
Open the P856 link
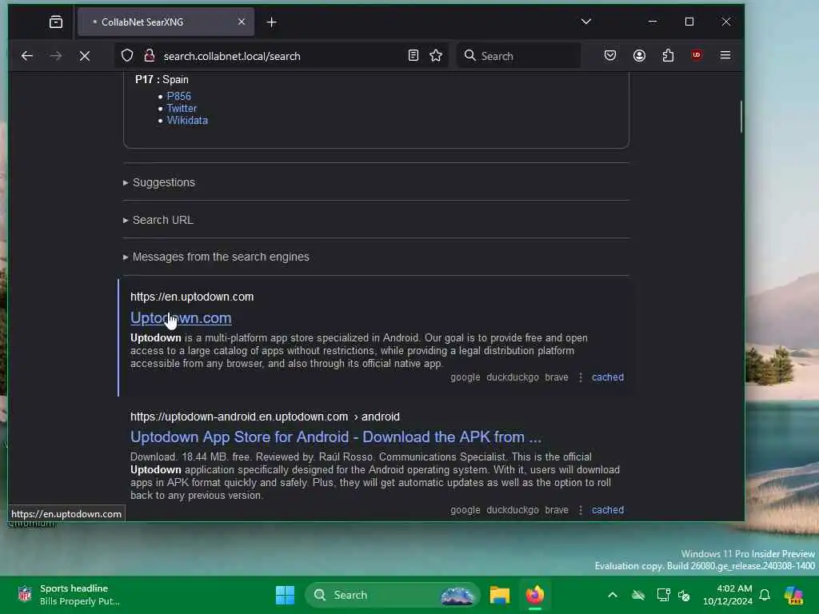[x=178, y=96]
